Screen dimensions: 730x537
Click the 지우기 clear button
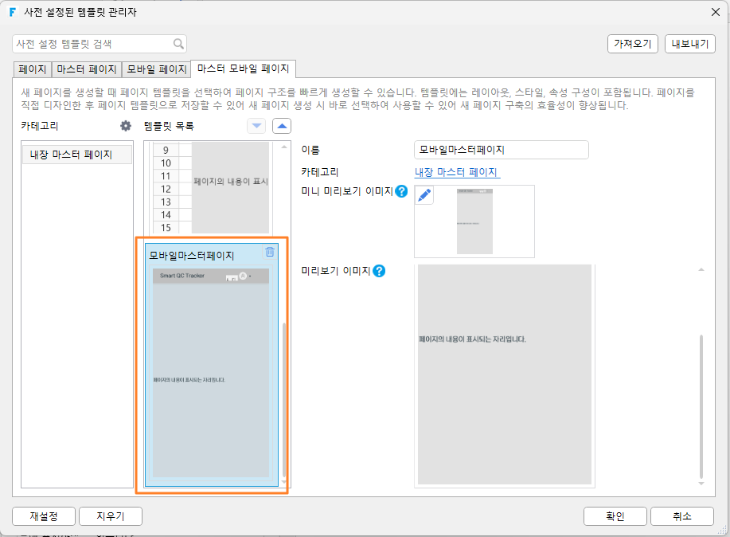pos(111,516)
